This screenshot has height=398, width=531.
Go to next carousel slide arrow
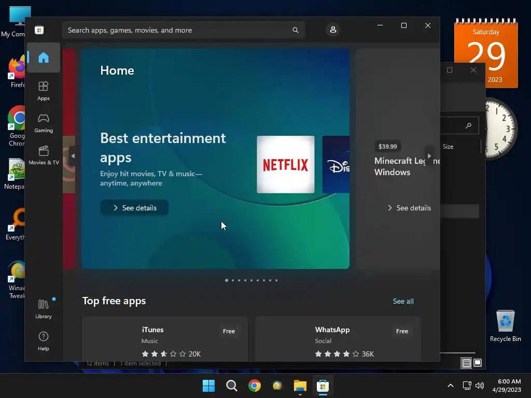click(x=429, y=156)
